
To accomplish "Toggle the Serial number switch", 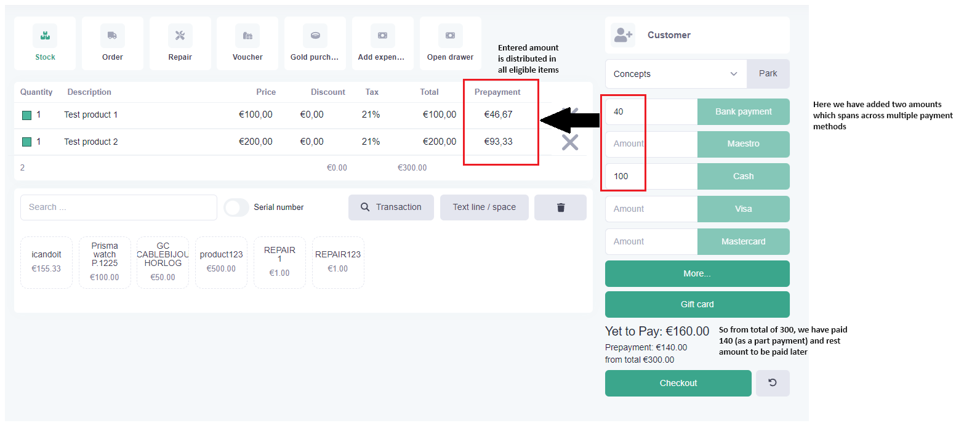I will (236, 207).
